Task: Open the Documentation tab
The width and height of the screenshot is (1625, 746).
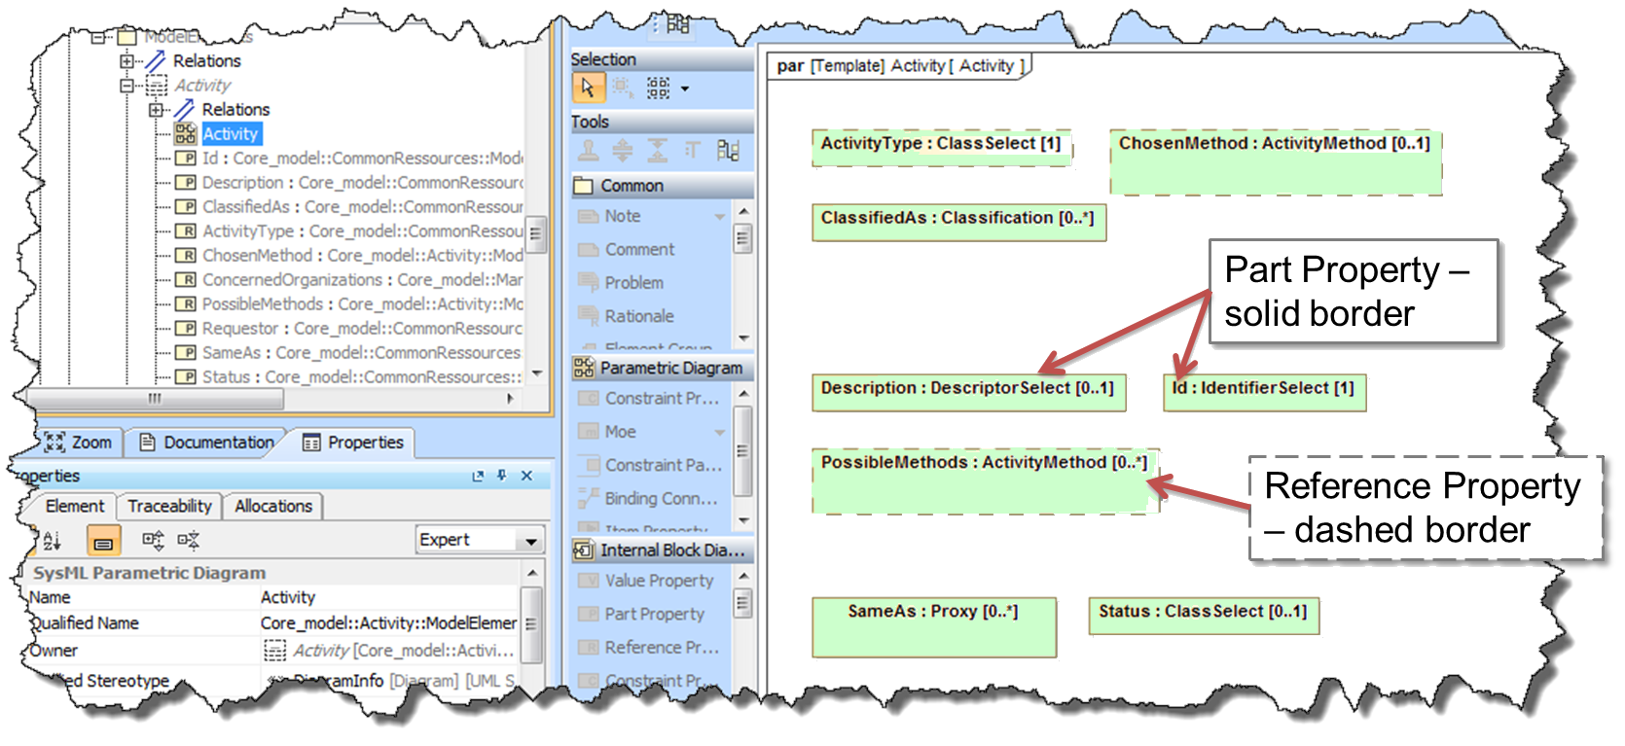Action: coord(207,443)
